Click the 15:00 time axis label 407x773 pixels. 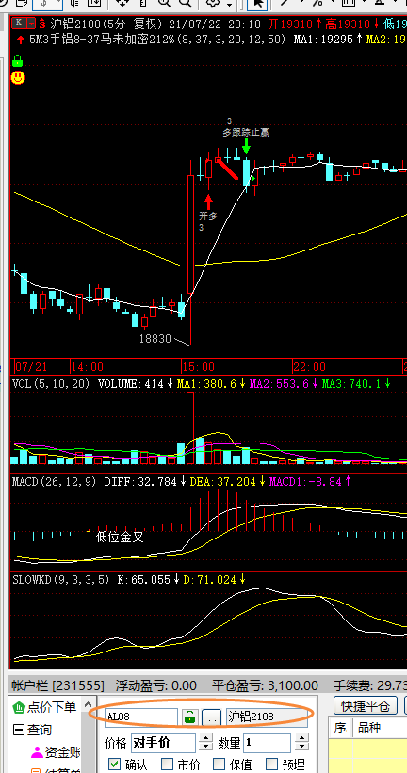(x=199, y=367)
